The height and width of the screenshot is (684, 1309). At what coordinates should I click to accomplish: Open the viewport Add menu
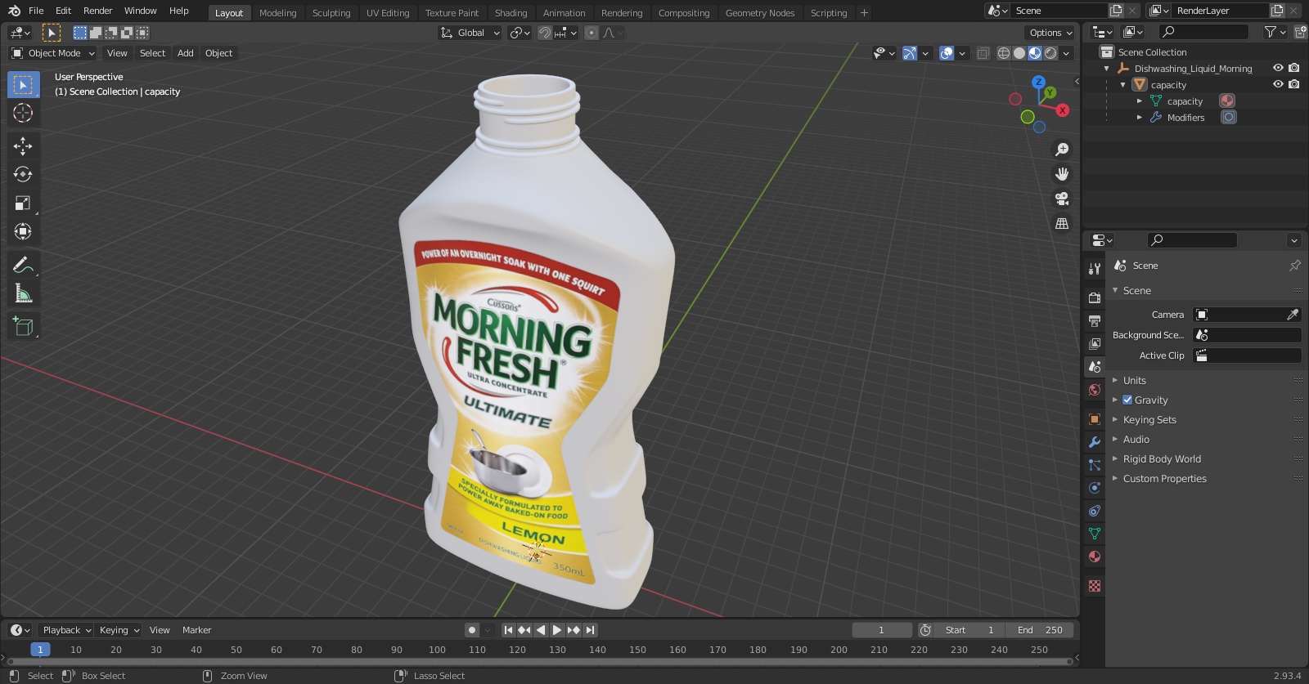(x=186, y=53)
